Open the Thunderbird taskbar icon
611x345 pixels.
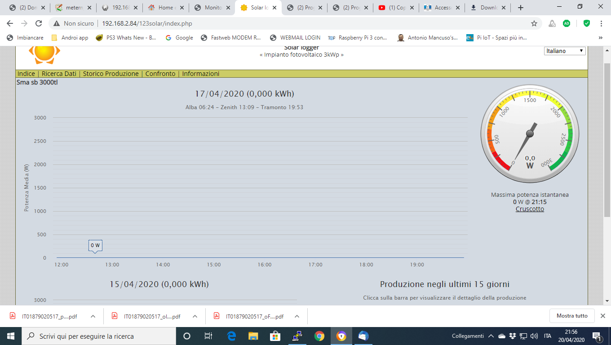[363, 336]
